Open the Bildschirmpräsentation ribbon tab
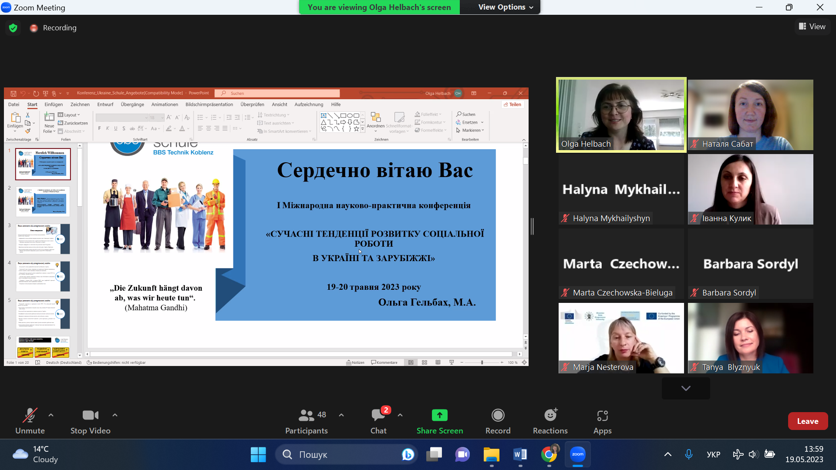This screenshot has height=470, width=836. [x=209, y=104]
